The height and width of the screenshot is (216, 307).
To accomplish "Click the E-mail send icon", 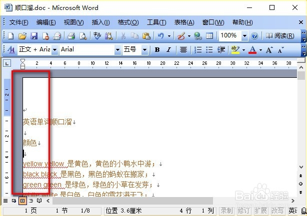I will pyautogui.click(x=57, y=36).
